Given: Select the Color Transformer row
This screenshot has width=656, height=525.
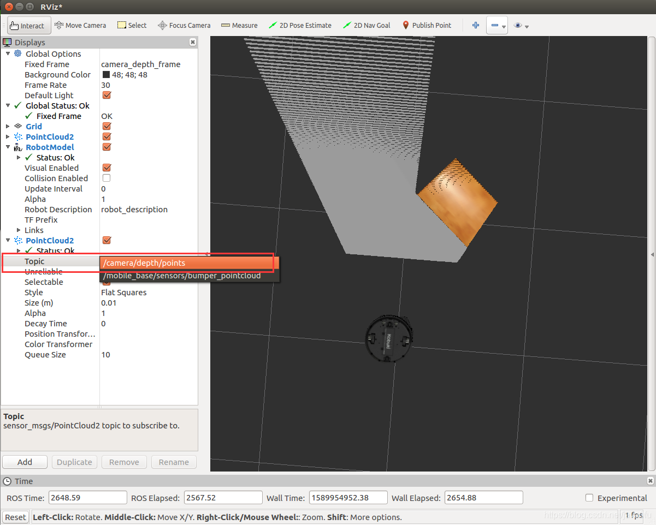Looking at the screenshot, I should pyautogui.click(x=99, y=344).
